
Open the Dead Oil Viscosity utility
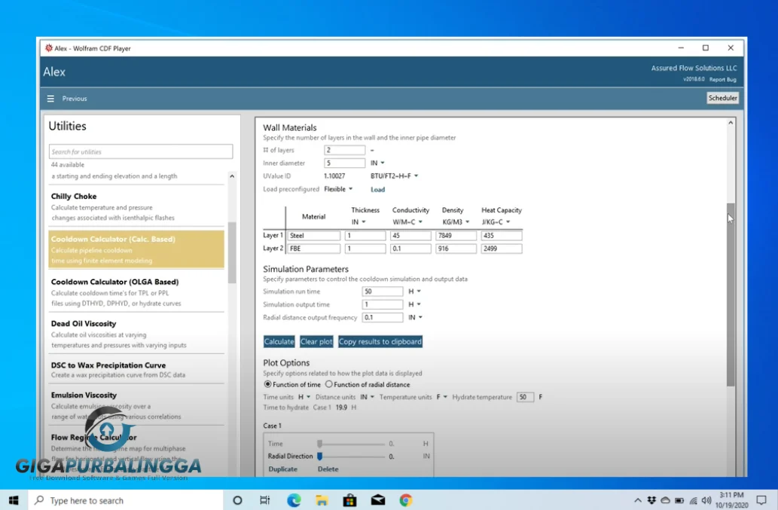pyautogui.click(x=83, y=324)
